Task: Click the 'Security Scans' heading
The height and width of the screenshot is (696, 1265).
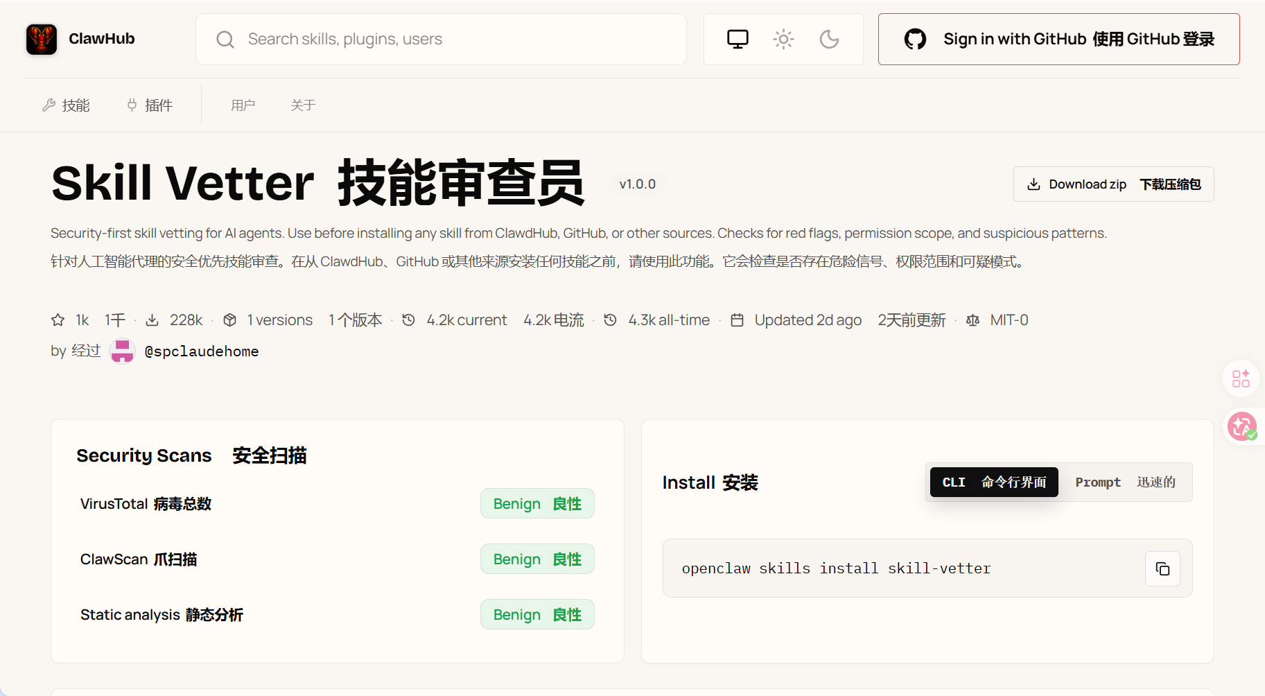Action: [144, 455]
